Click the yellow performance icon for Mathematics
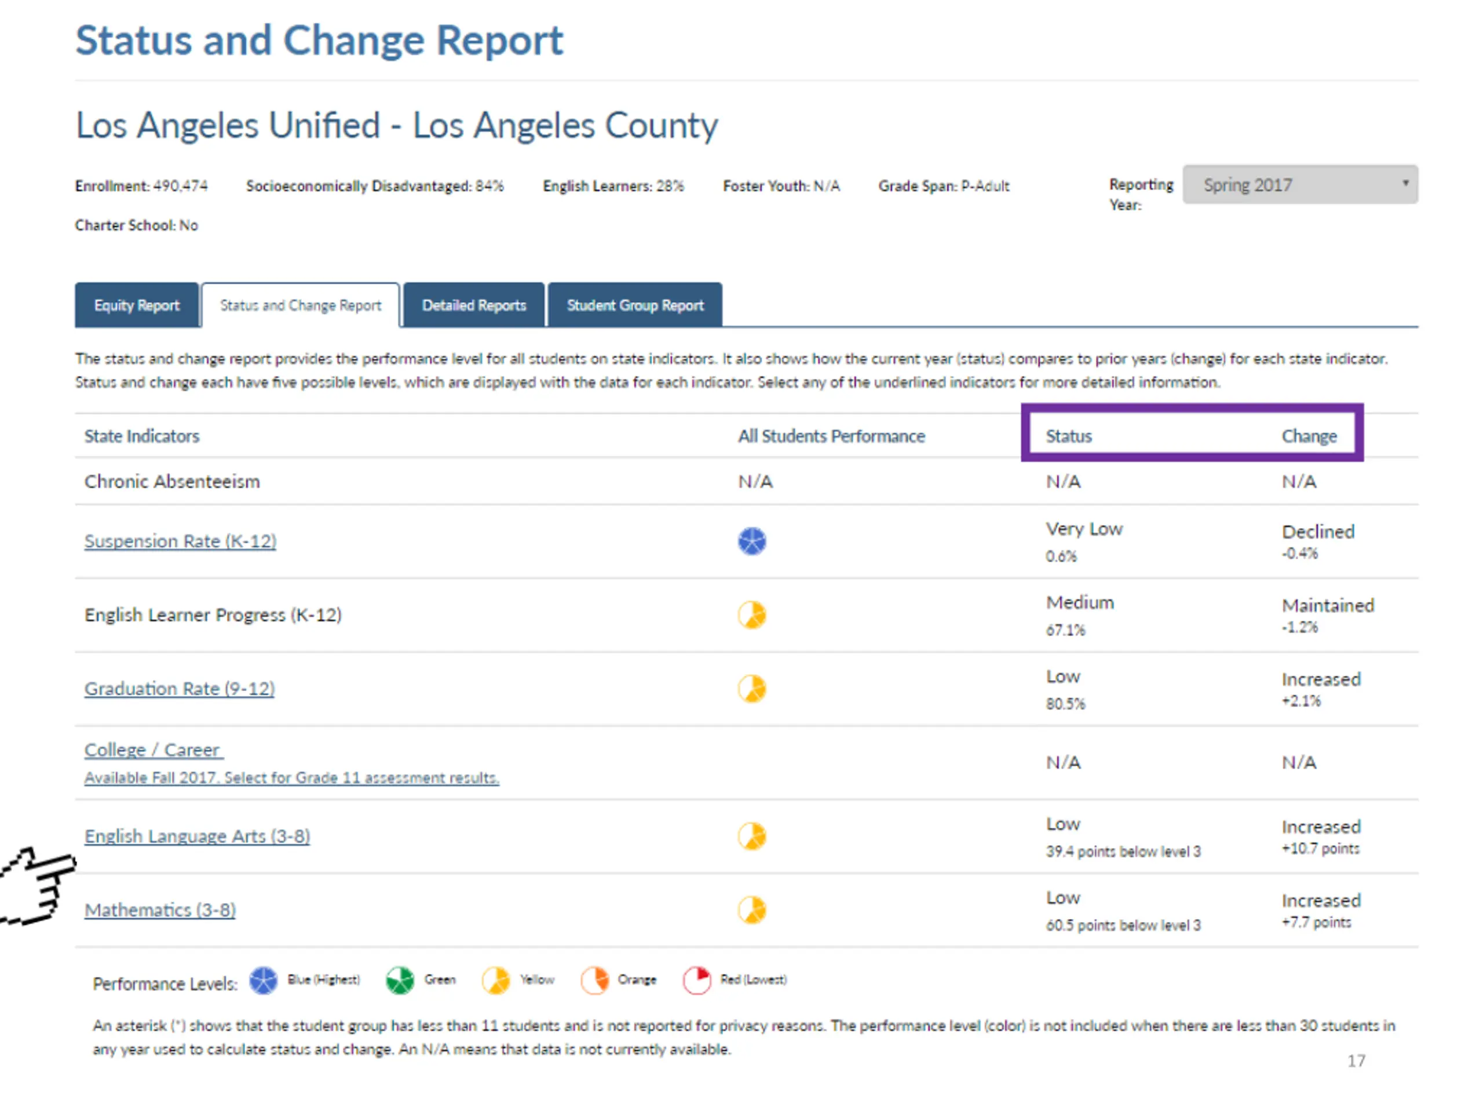This screenshot has height=1112, width=1483. point(751,909)
